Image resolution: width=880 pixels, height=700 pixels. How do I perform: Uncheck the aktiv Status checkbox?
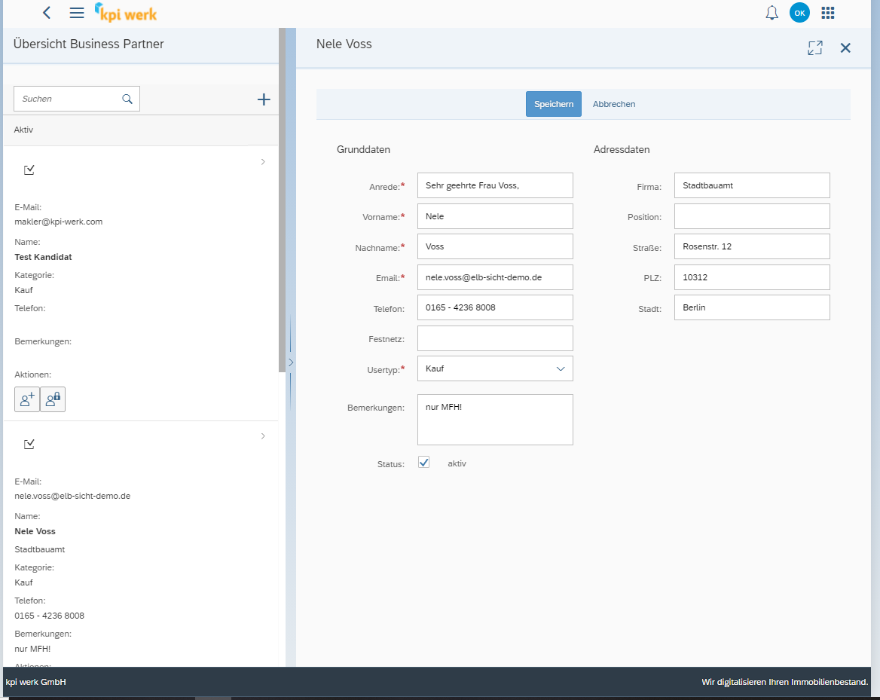pos(423,462)
